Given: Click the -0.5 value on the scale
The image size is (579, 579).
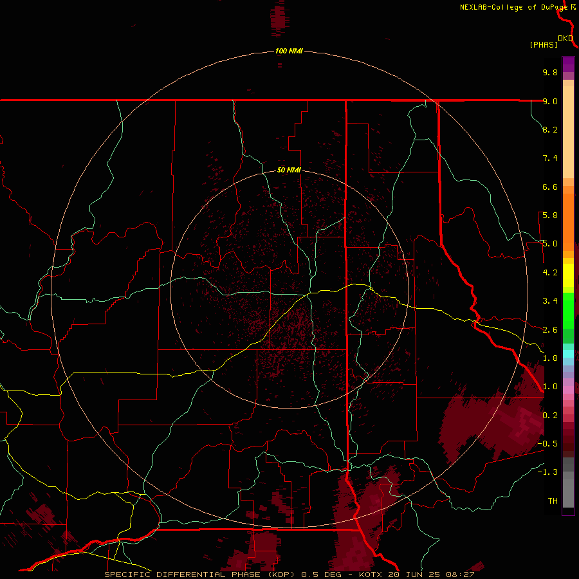Looking at the screenshot, I should (x=547, y=444).
